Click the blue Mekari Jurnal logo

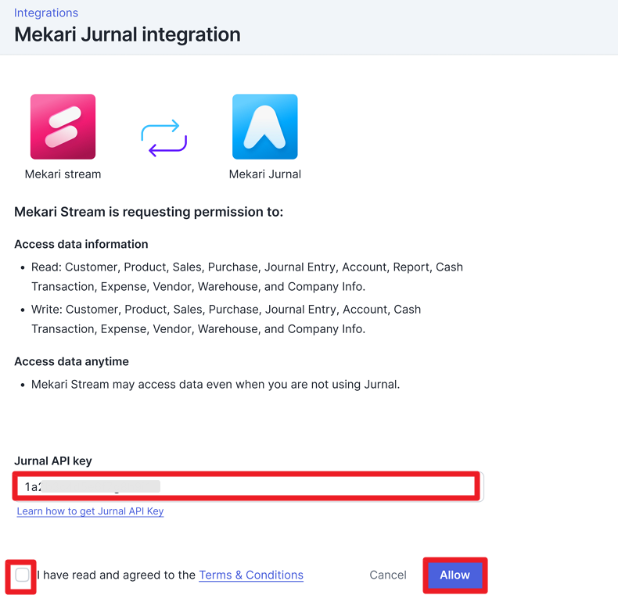point(265,127)
